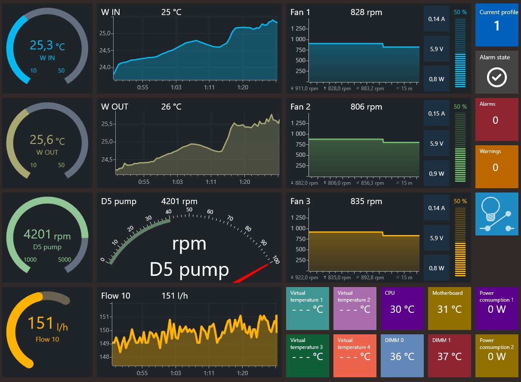Viewport: 521px width, 382px height.
Task: Open the Alarms count tile
Action: pyautogui.click(x=496, y=119)
